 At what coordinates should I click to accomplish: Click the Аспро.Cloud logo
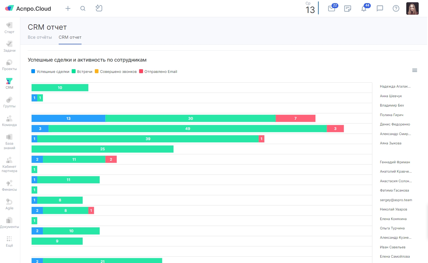pos(28,8)
